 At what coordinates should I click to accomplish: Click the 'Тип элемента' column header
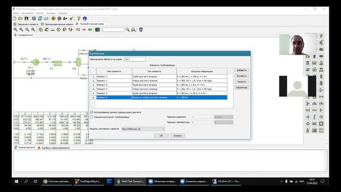(154, 71)
